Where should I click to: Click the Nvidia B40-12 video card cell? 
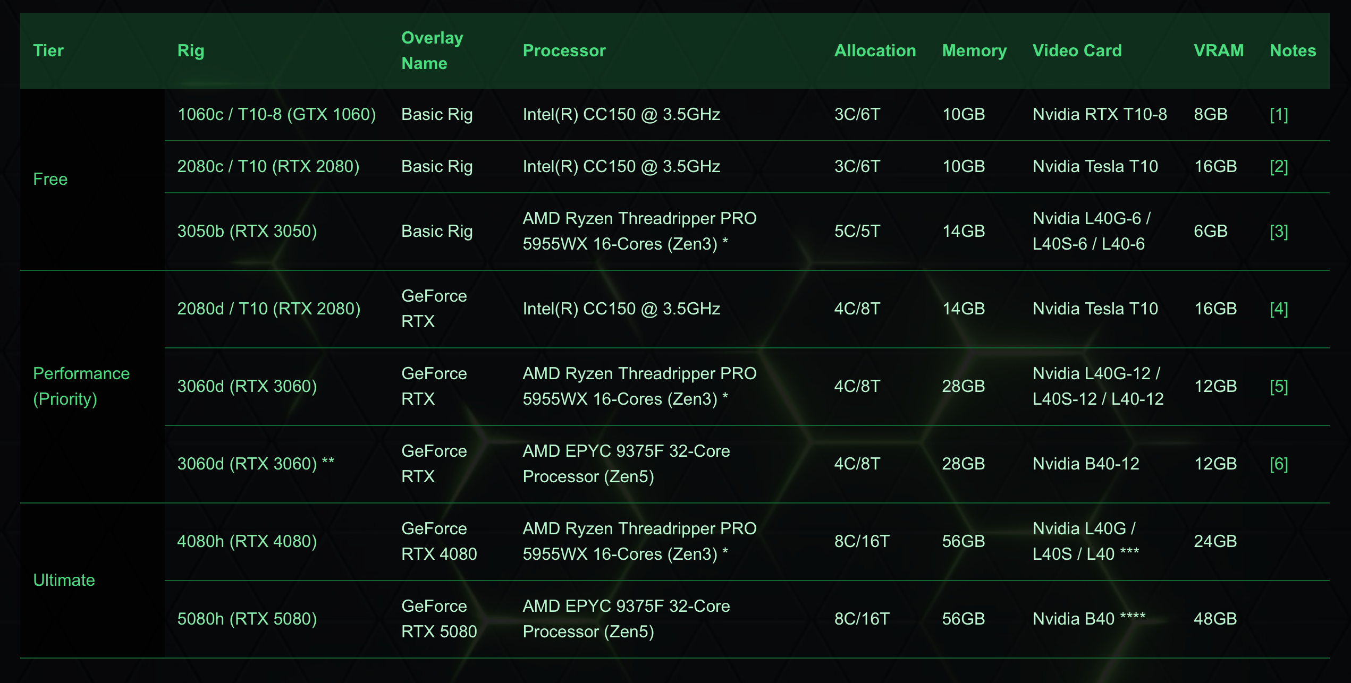point(1086,464)
